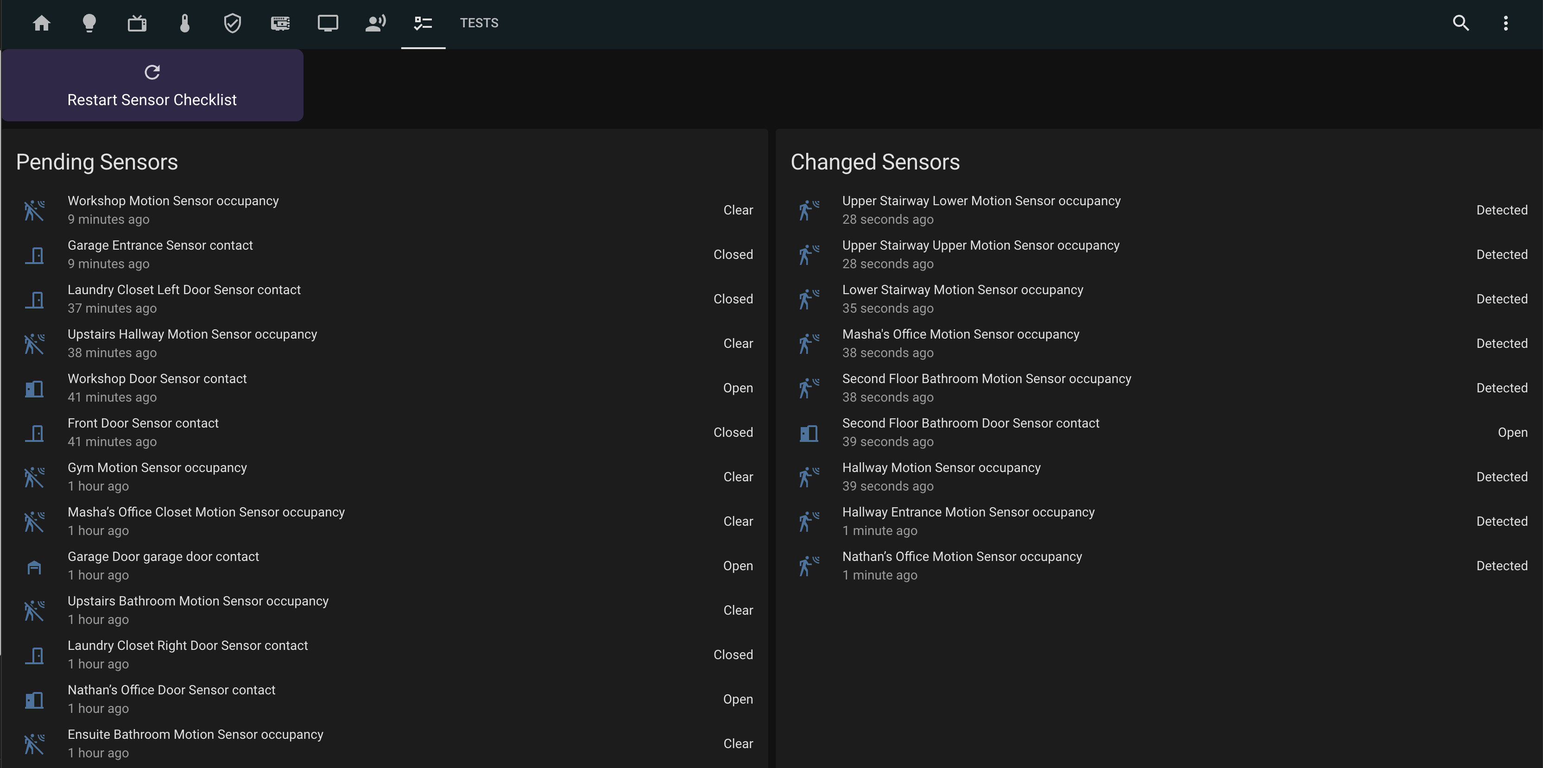
Task: Open Nathan's Office Motion Sensor details
Action: 961,557
